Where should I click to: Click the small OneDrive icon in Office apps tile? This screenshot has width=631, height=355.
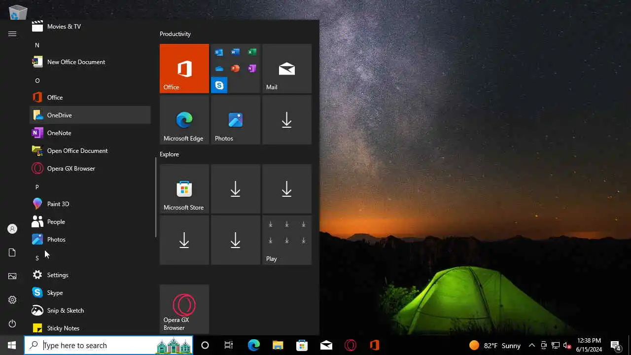point(219,69)
